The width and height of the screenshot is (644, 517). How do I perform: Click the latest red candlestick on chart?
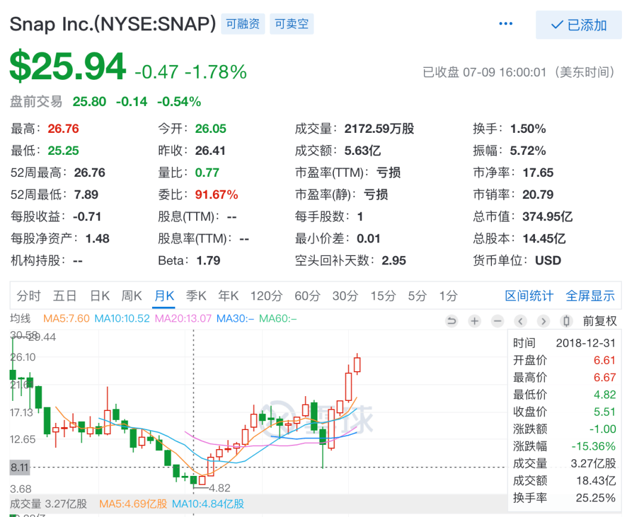point(357,364)
